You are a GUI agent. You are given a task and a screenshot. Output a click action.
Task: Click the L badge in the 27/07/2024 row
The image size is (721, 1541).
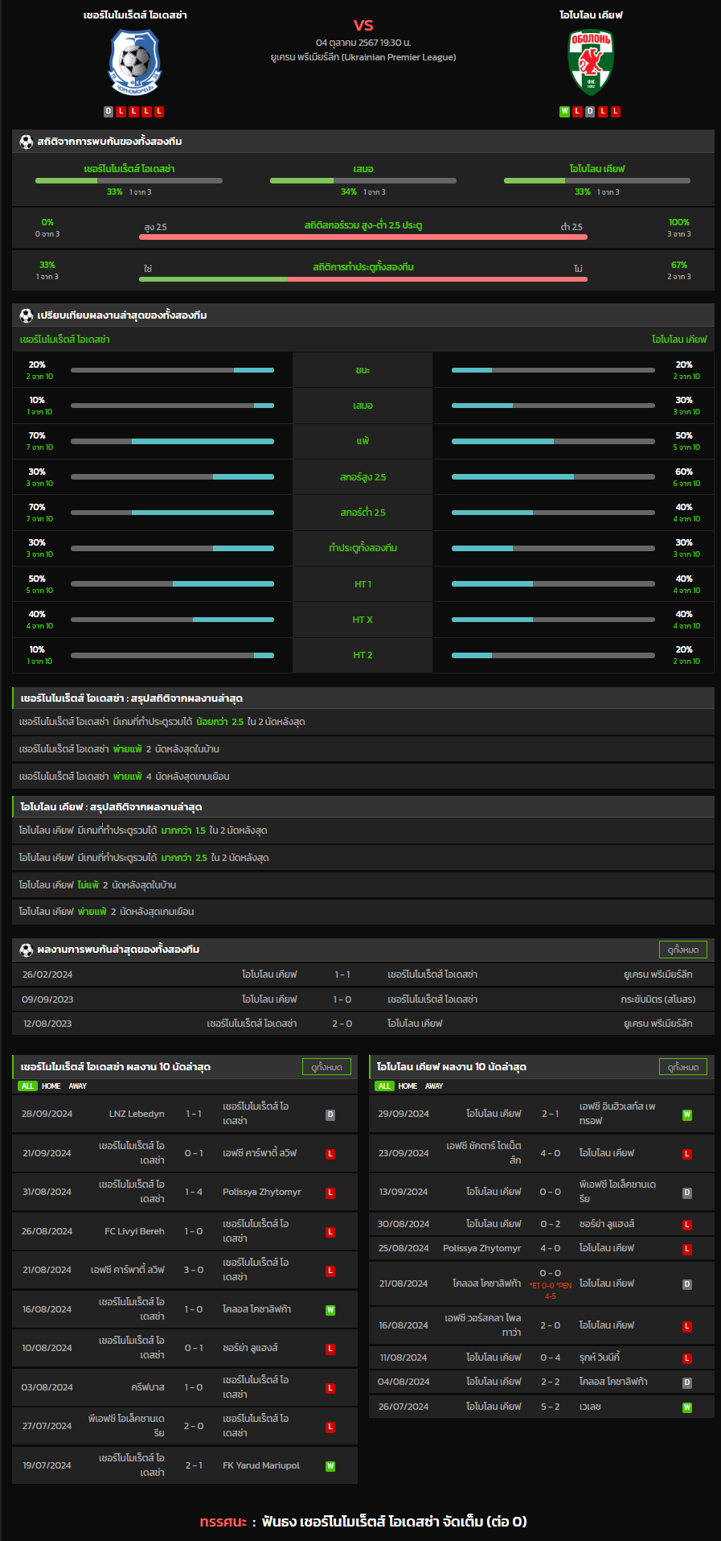330,1427
